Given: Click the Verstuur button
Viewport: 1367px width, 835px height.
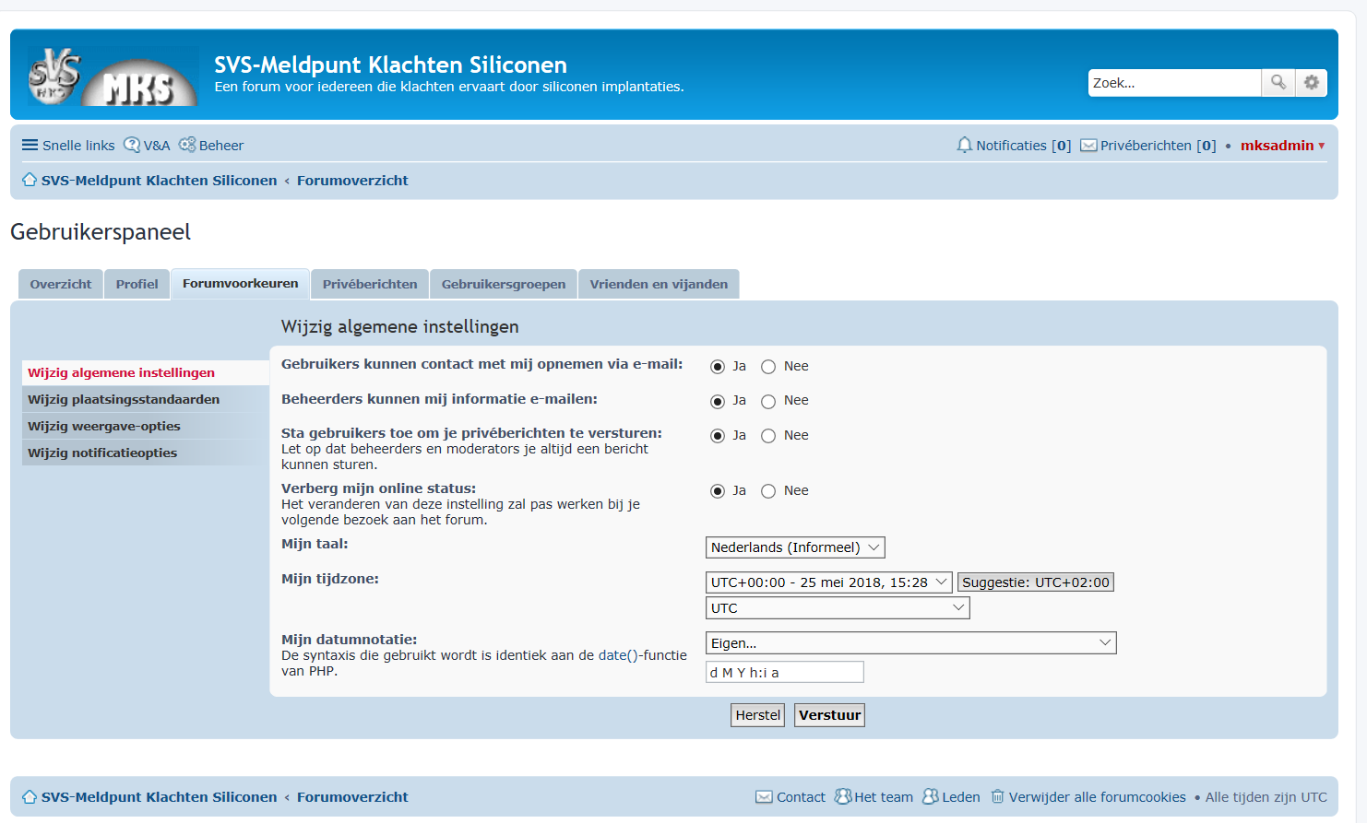Looking at the screenshot, I should pos(829,715).
